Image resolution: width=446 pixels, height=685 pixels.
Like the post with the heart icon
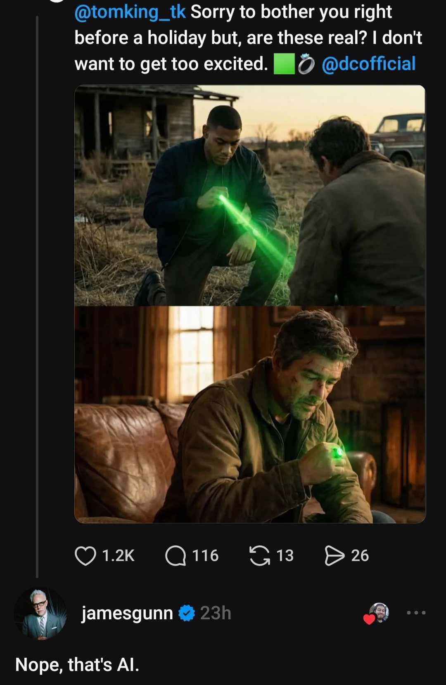point(85,555)
